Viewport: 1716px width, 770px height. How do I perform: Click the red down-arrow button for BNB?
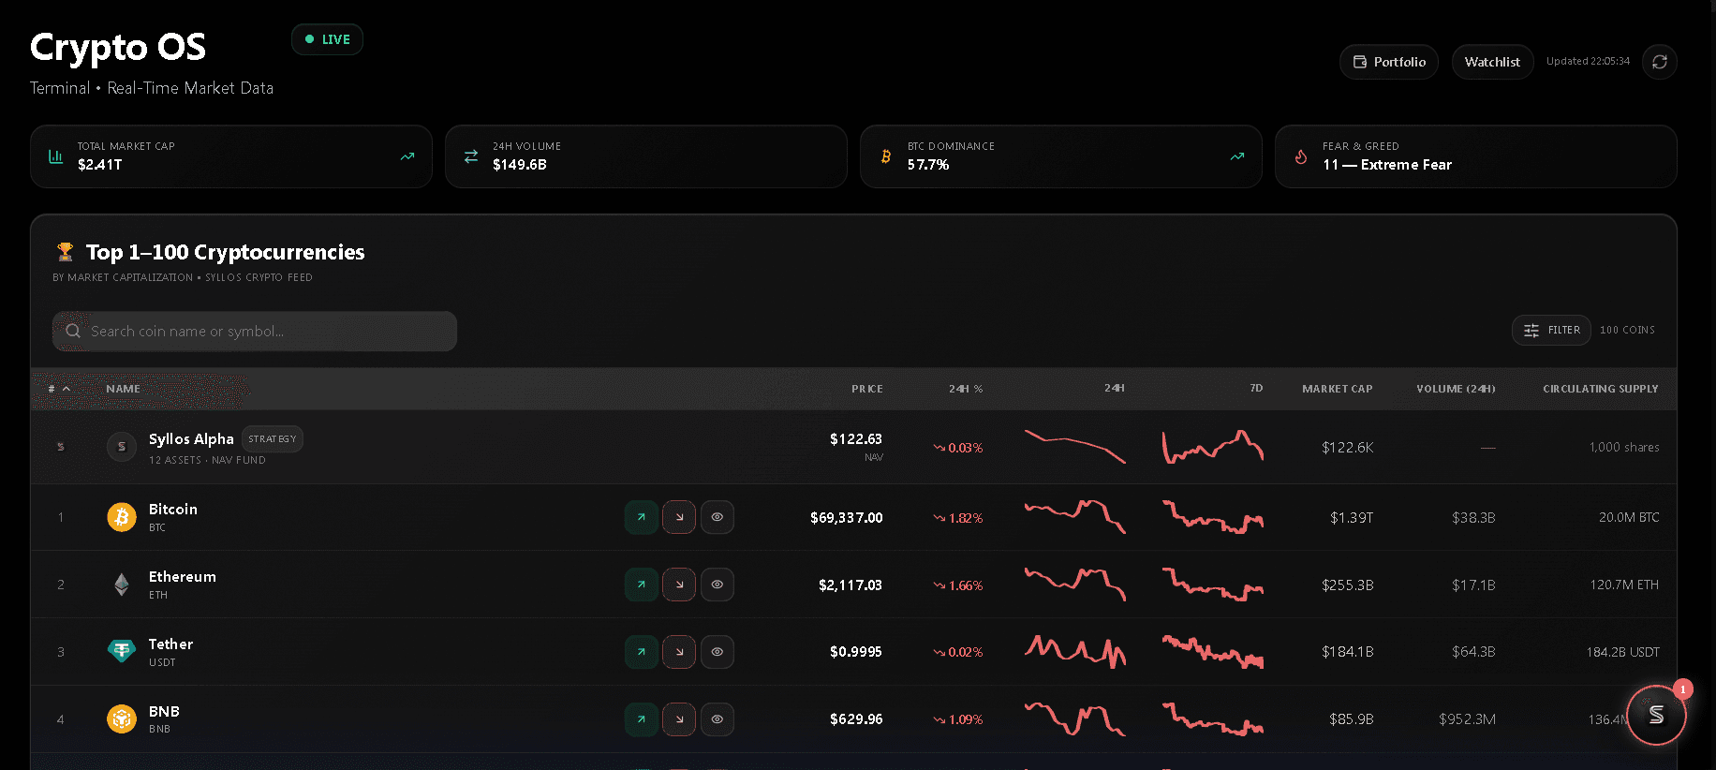click(679, 719)
